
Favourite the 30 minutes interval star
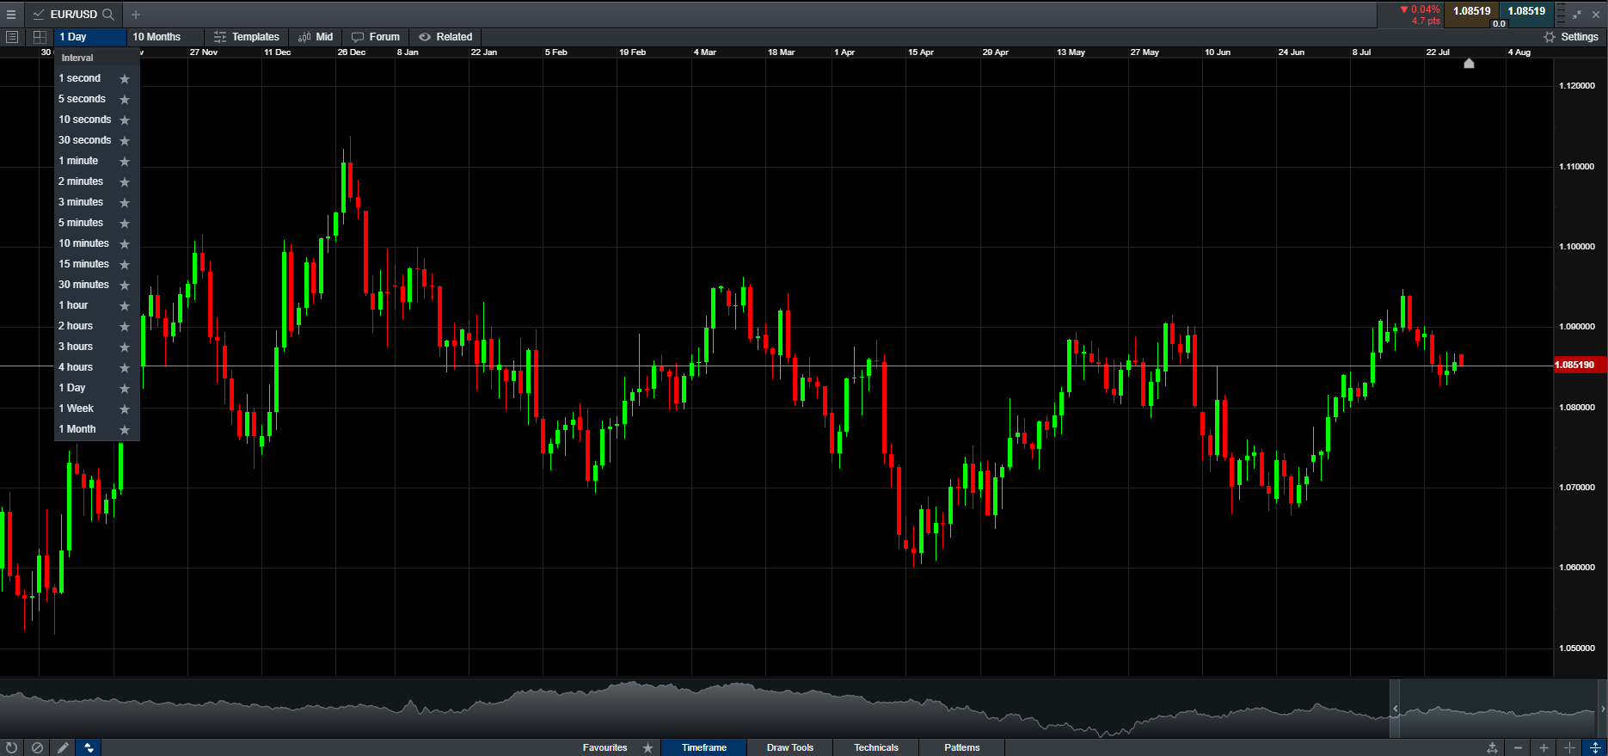(x=125, y=286)
